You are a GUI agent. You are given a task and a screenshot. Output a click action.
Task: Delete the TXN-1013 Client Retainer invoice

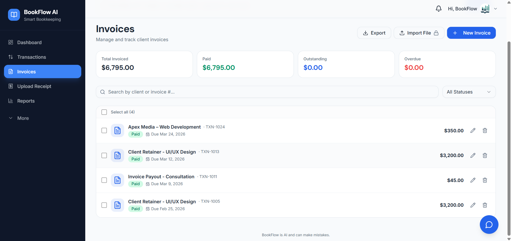click(x=485, y=155)
